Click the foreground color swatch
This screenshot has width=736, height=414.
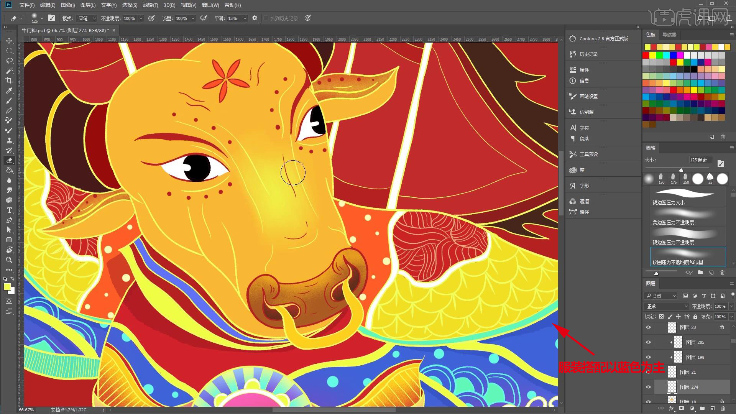click(x=7, y=287)
